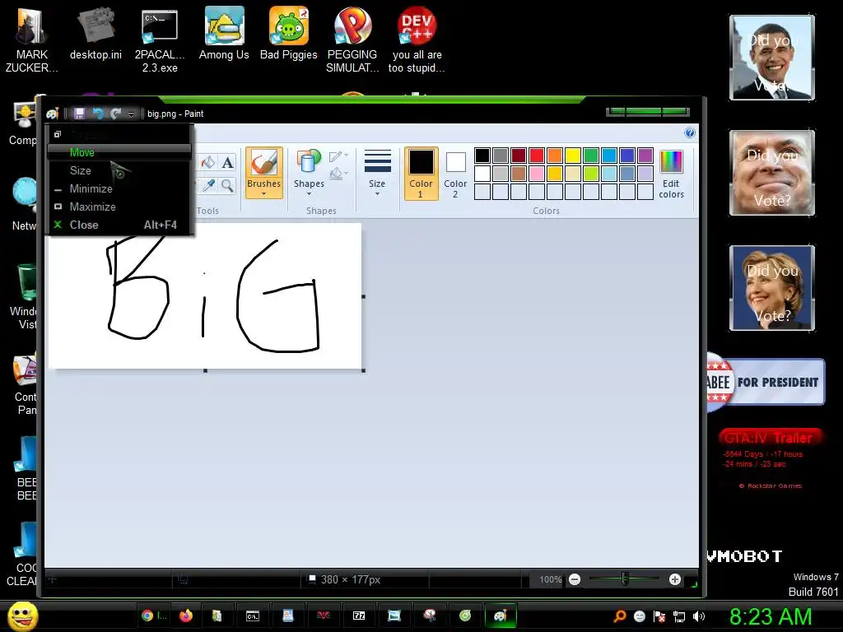Choose Size in the system menu
This screenshot has width=843, height=632.
(x=119, y=170)
